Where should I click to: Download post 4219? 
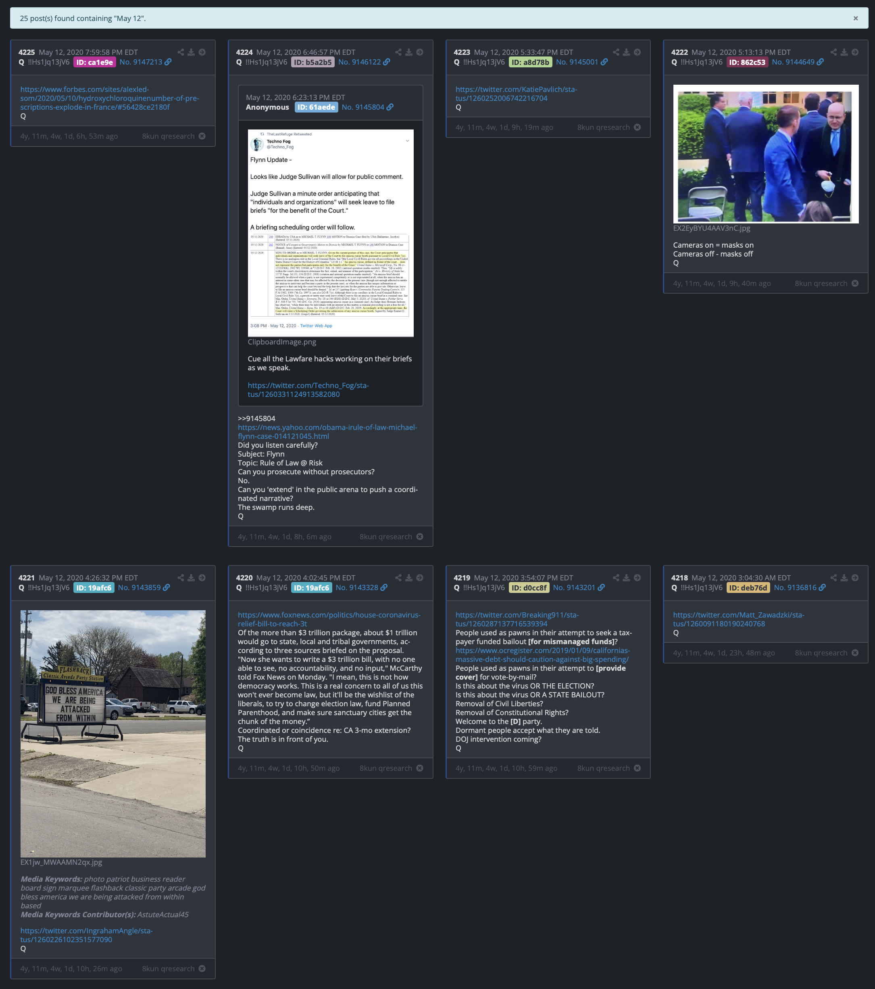(626, 578)
